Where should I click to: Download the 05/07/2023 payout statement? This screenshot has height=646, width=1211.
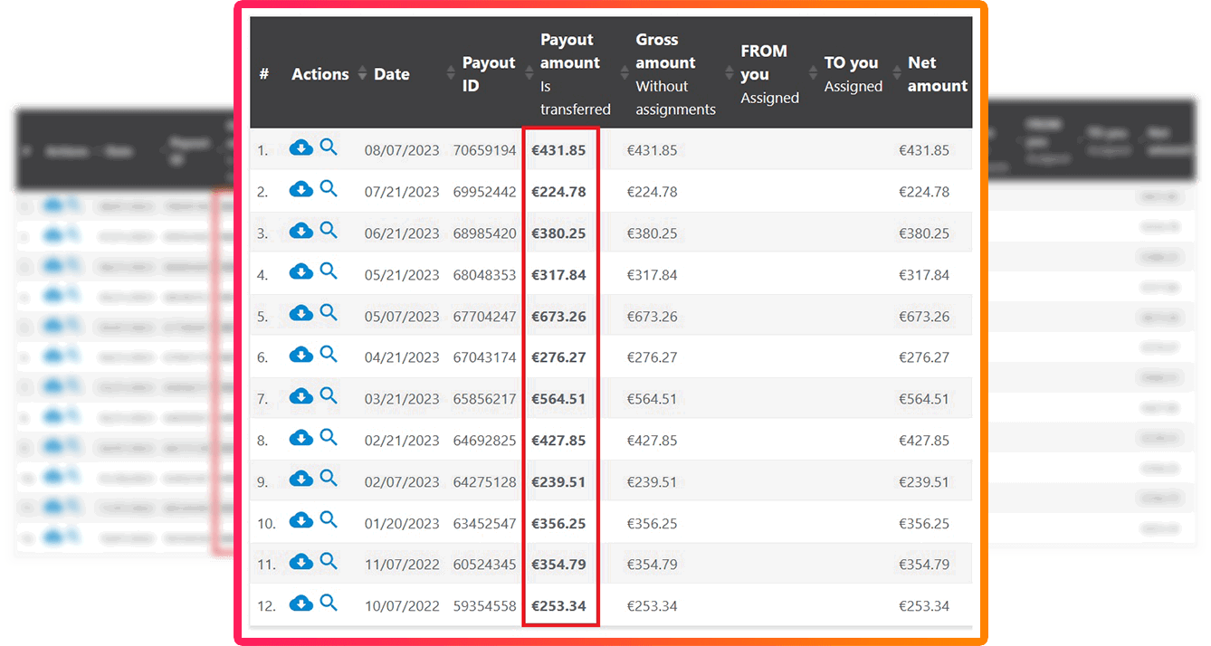coord(300,314)
